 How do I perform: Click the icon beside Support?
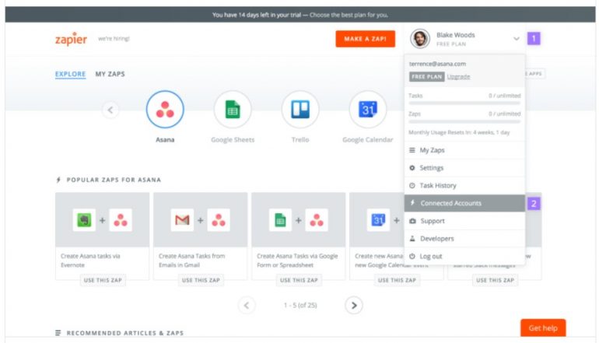tap(412, 221)
